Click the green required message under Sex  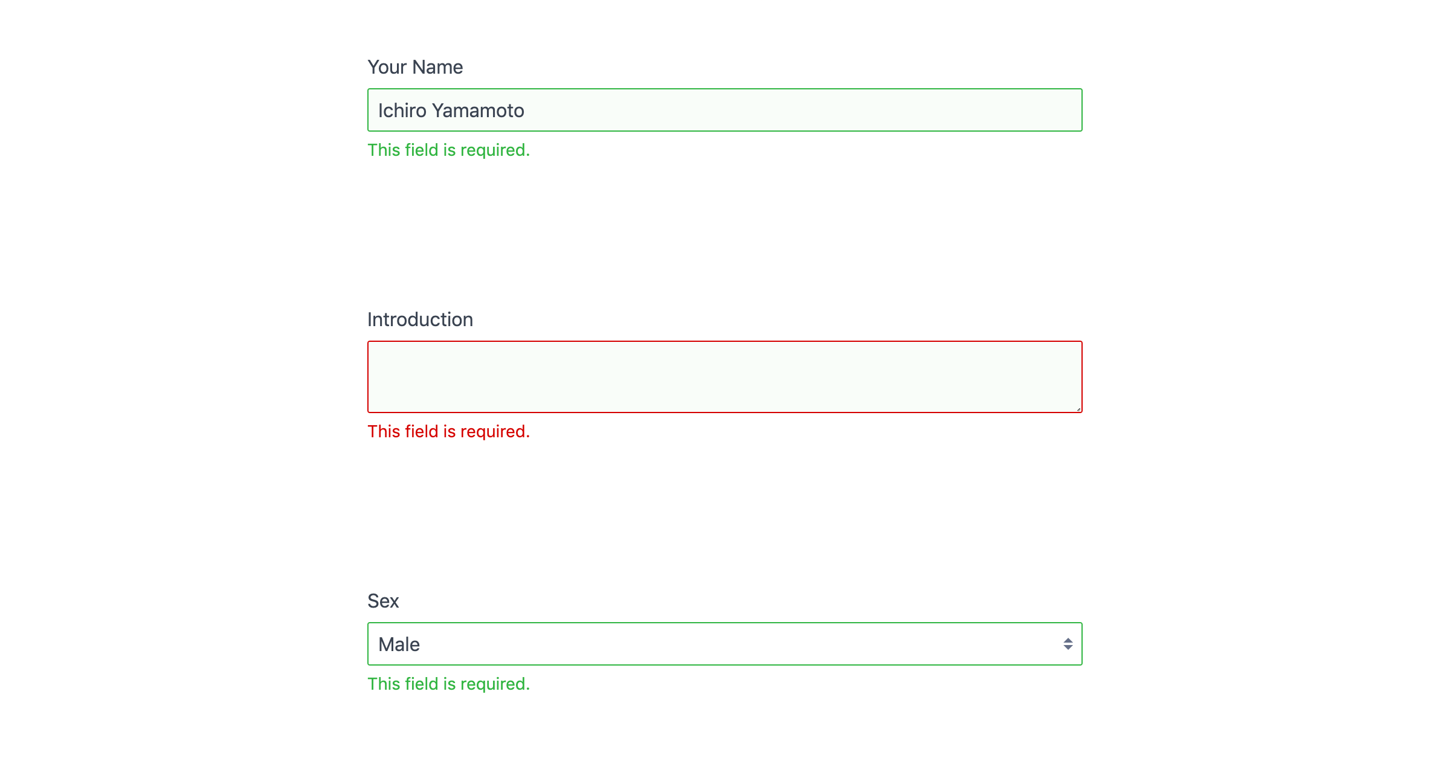click(448, 684)
